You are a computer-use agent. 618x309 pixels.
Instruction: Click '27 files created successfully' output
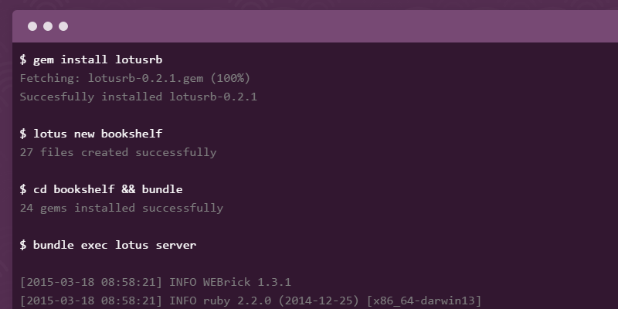coord(117,152)
